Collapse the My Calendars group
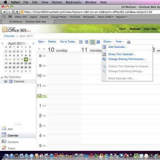160x160 pixels. (x=2, y=77)
